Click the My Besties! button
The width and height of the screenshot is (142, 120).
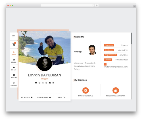tap(27, 97)
